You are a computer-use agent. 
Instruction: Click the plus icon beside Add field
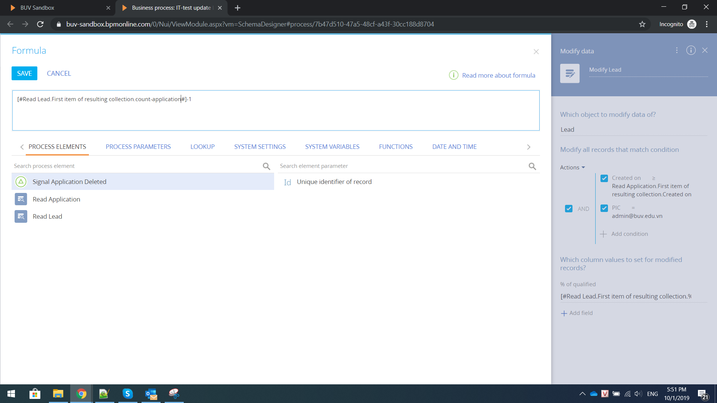tap(564, 313)
